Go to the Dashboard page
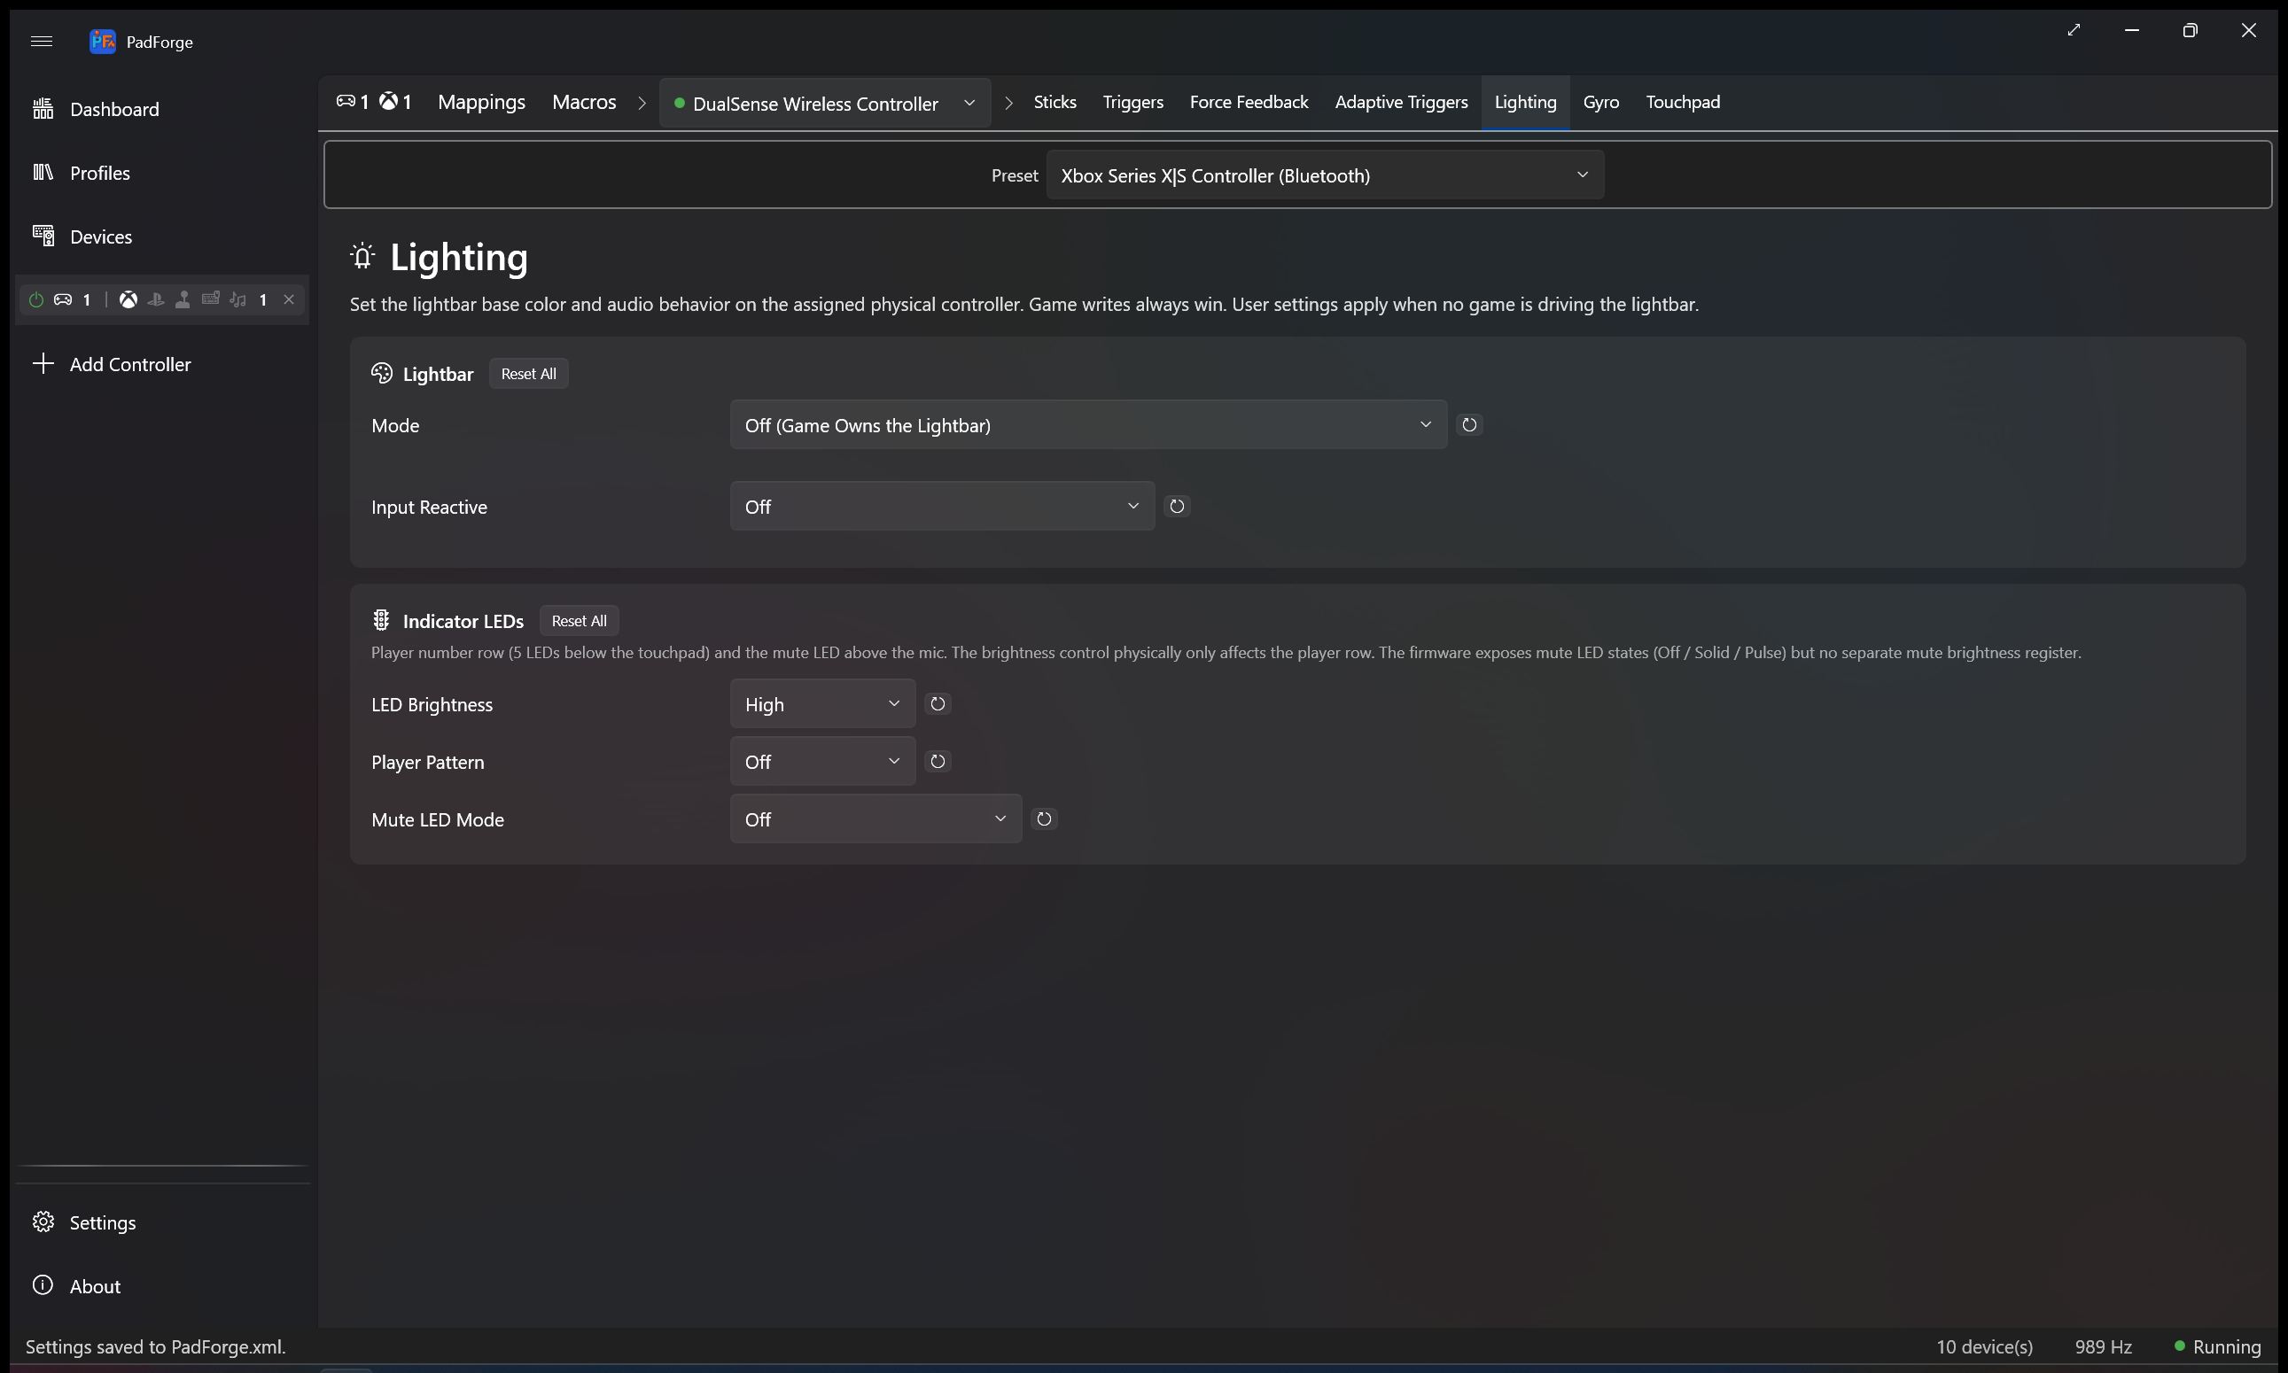2288x1373 pixels. 162,109
